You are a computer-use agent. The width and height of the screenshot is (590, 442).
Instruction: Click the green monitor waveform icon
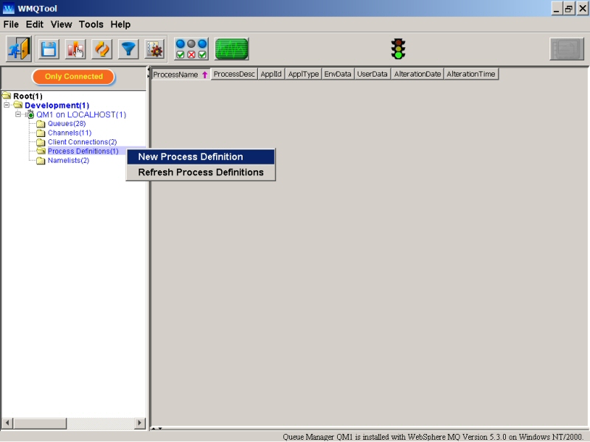(232, 49)
